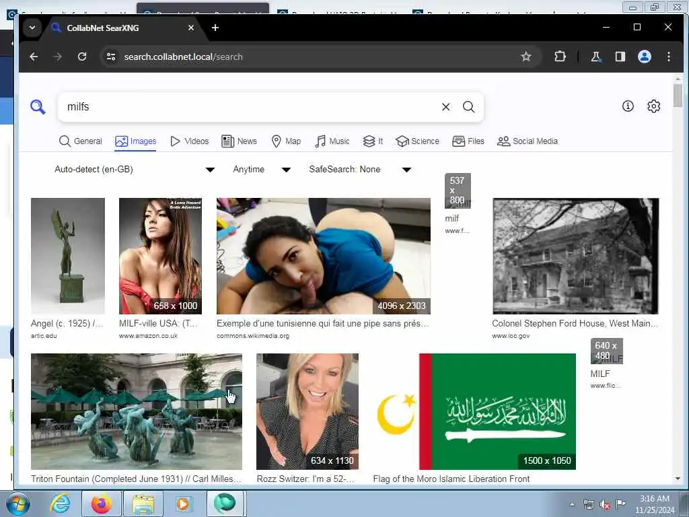Open the tab search dropdown chevron
Image resolution: width=689 pixels, height=517 pixels.
(x=32, y=28)
